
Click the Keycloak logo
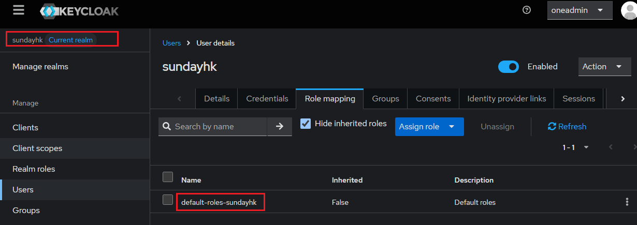[x=79, y=10]
